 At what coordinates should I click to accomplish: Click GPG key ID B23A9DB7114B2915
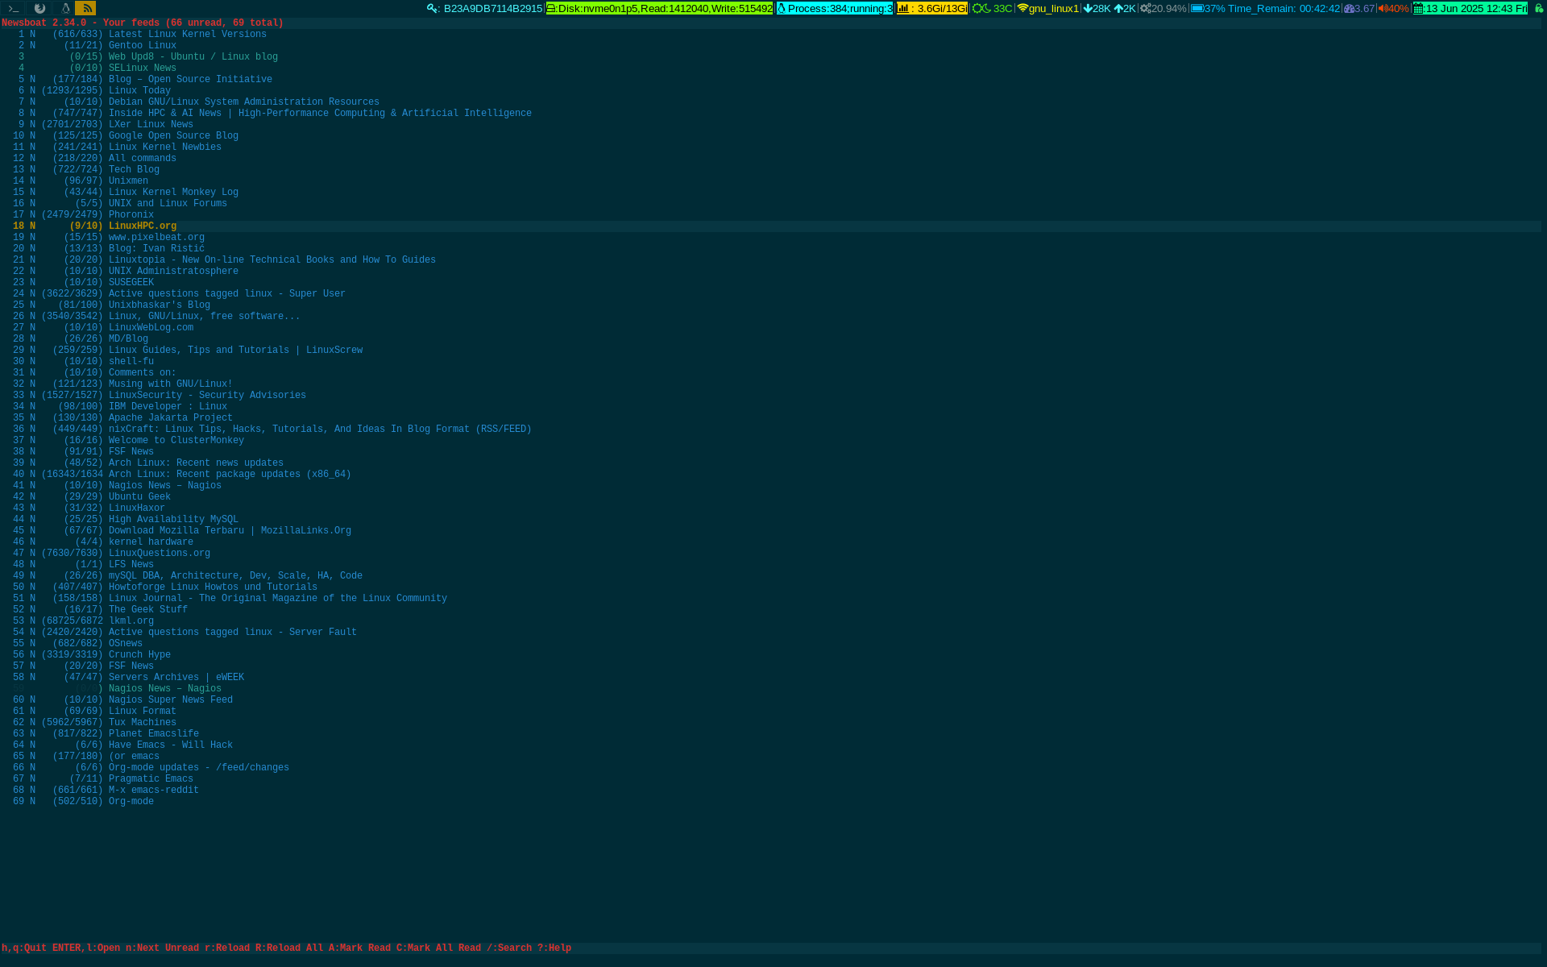(493, 9)
